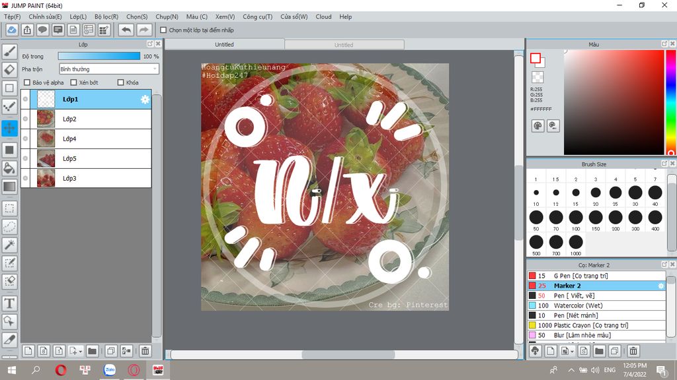Adjust the 'Độ trong' opacity slider
677x380 pixels.
click(99, 56)
